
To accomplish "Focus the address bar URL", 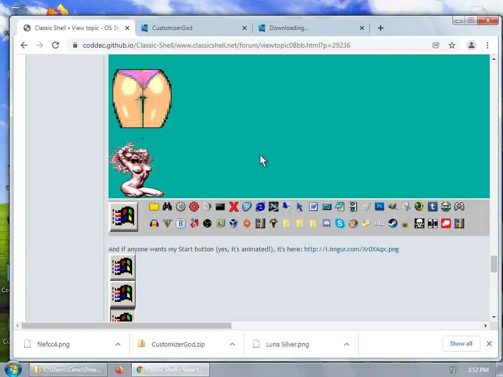I will tap(217, 45).
